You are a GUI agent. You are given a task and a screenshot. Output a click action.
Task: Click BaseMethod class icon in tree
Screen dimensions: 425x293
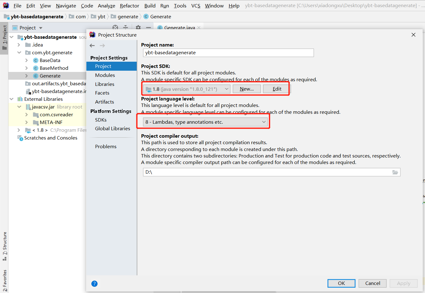(x=36, y=68)
